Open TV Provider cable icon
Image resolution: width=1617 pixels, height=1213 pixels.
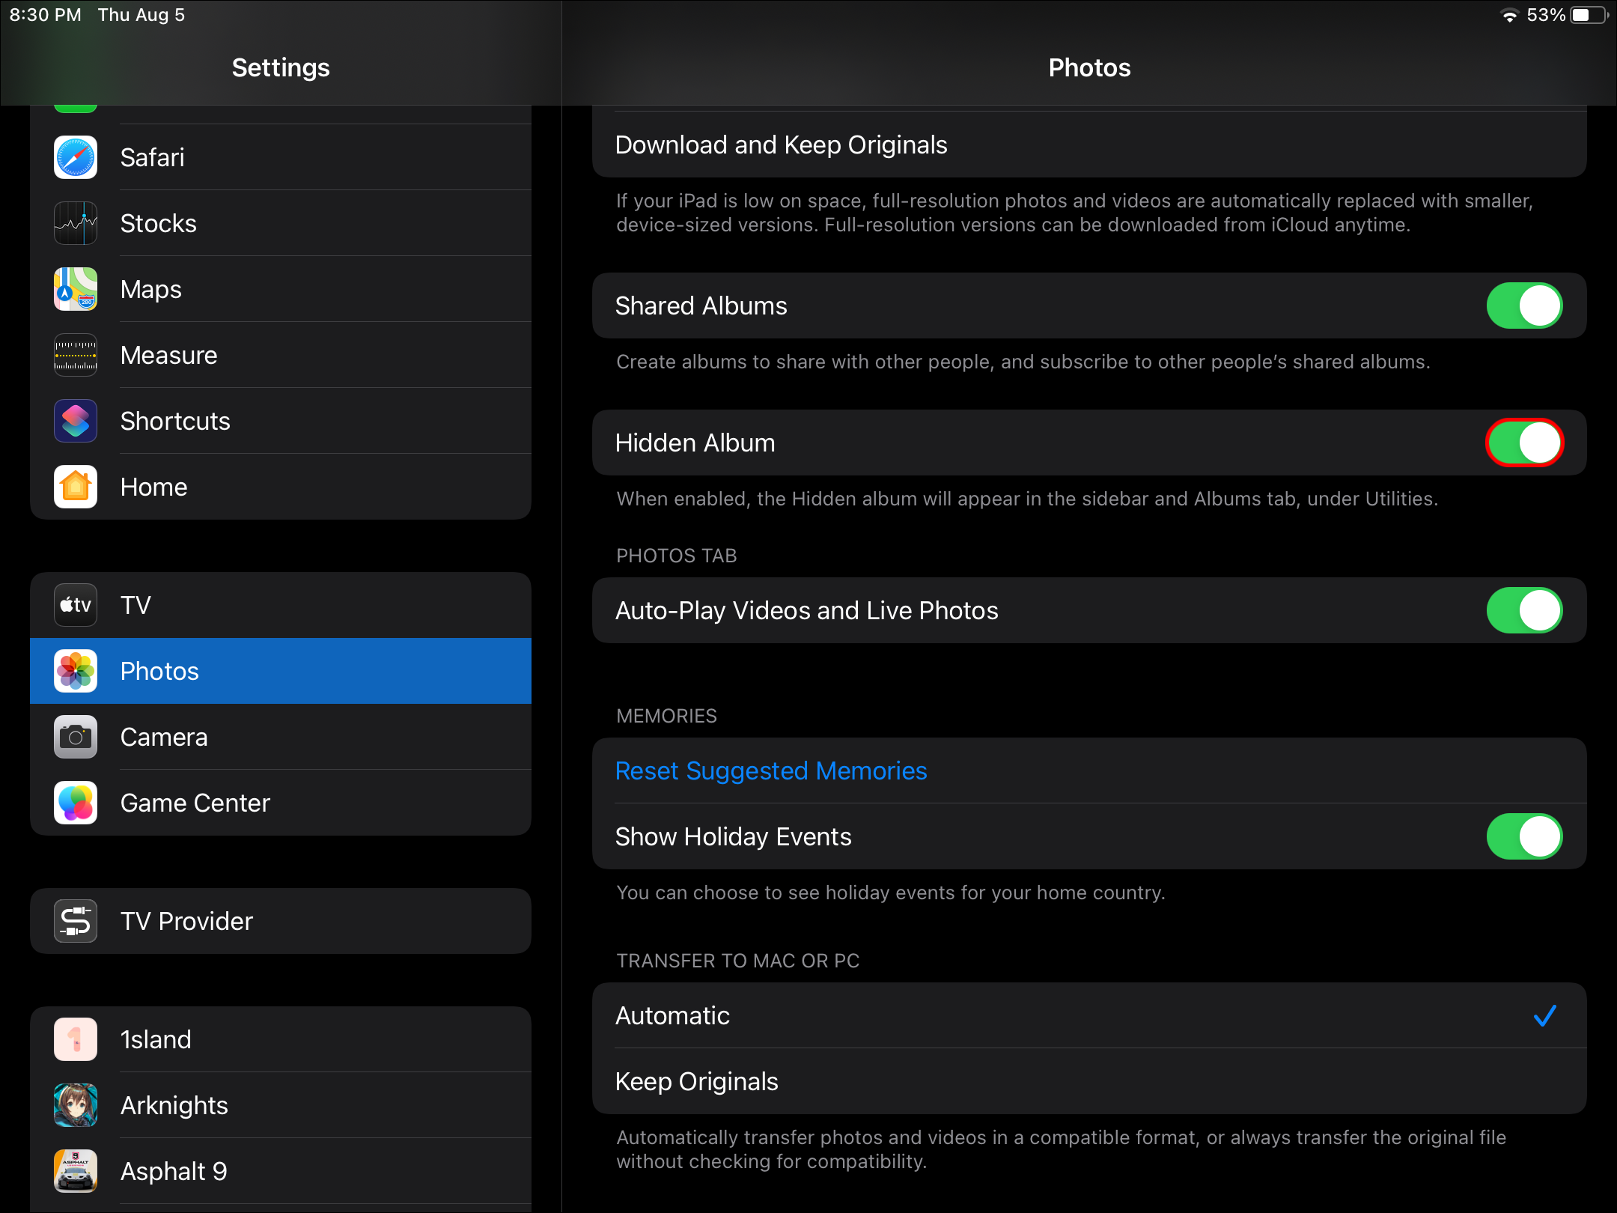(x=76, y=921)
